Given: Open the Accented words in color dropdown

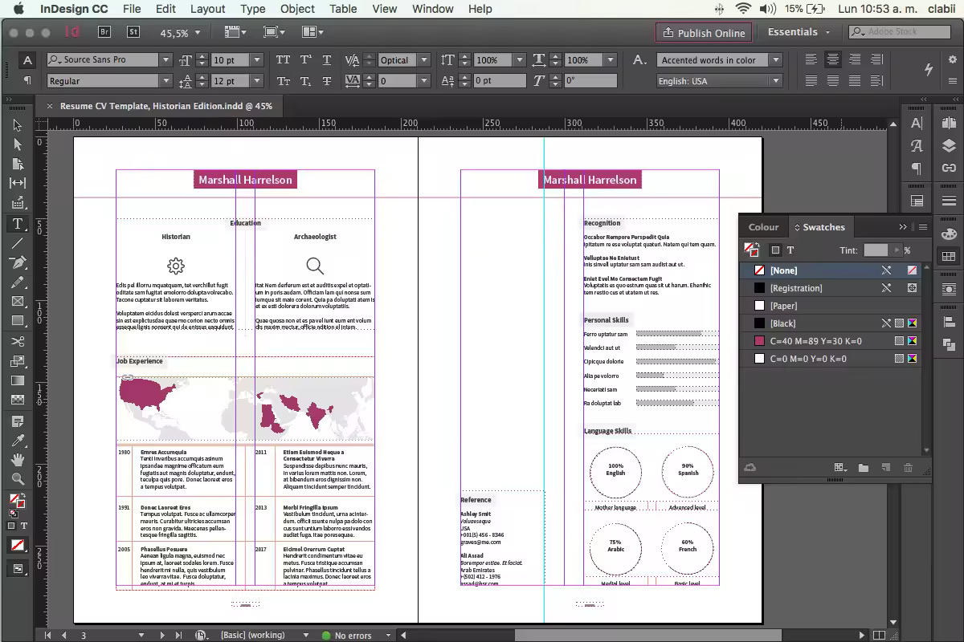Looking at the screenshot, I should 776,60.
